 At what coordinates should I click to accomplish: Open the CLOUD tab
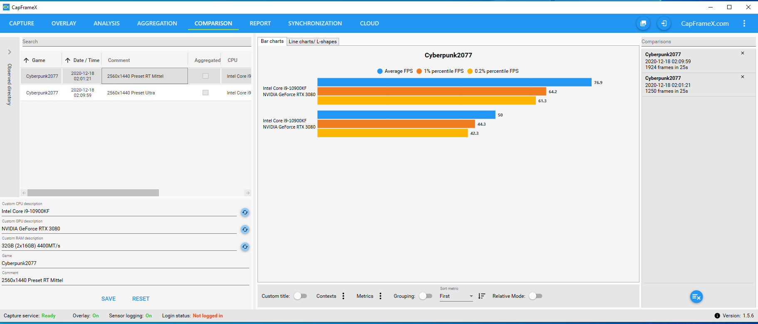(x=369, y=23)
